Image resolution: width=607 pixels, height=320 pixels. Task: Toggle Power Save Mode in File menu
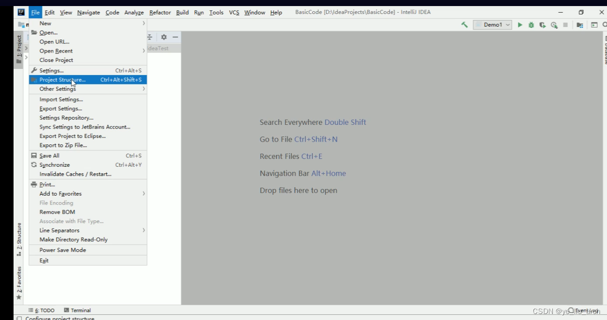pyautogui.click(x=88, y=250)
